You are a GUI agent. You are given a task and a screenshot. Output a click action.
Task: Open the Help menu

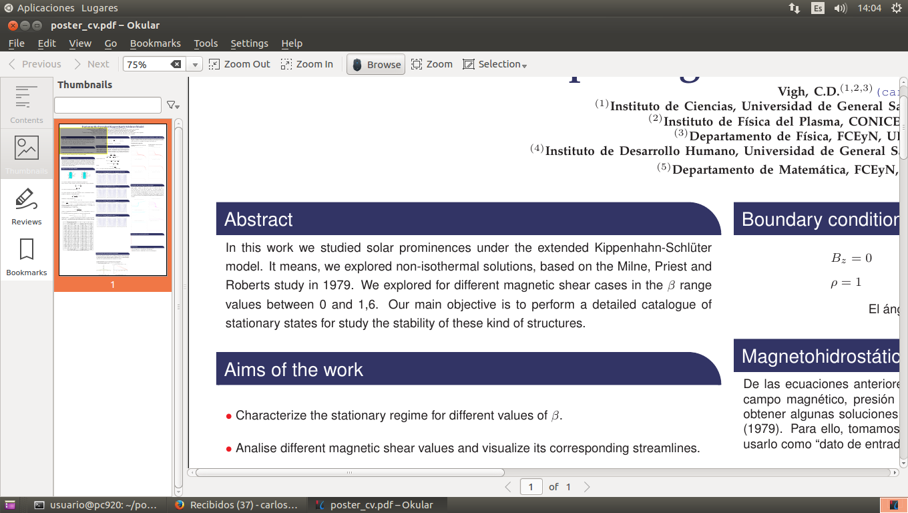[292, 43]
